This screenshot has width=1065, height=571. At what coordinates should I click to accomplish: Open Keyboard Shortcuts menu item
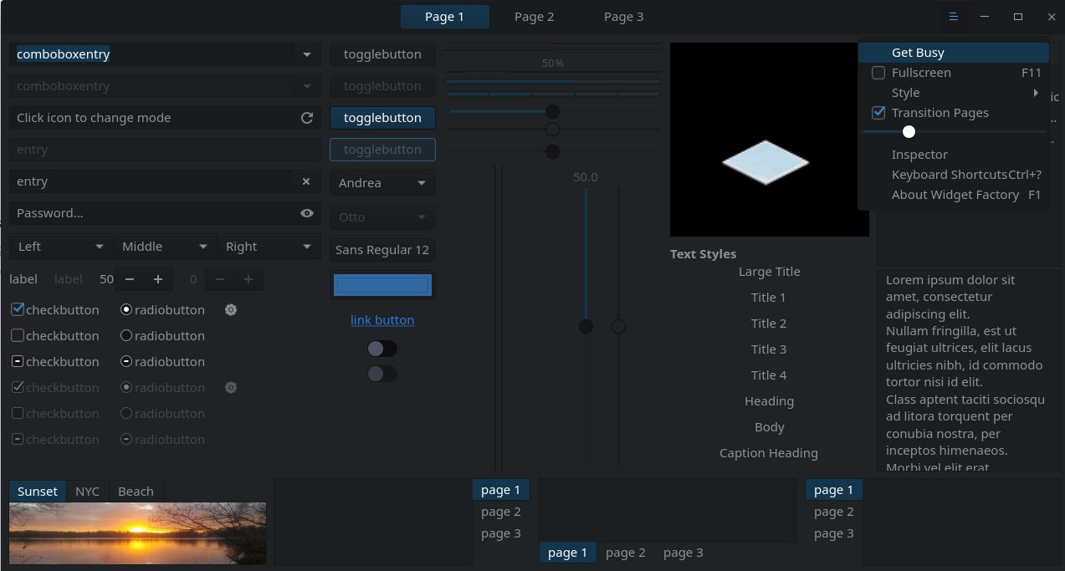pyautogui.click(x=954, y=175)
